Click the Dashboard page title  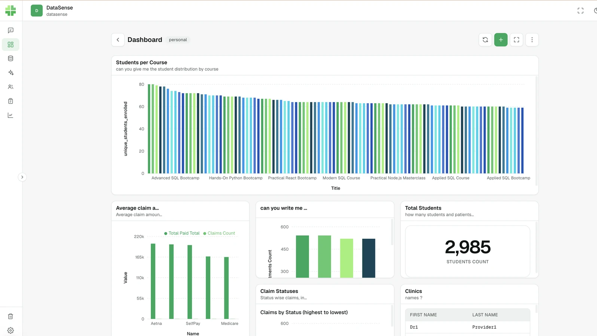pos(145,40)
